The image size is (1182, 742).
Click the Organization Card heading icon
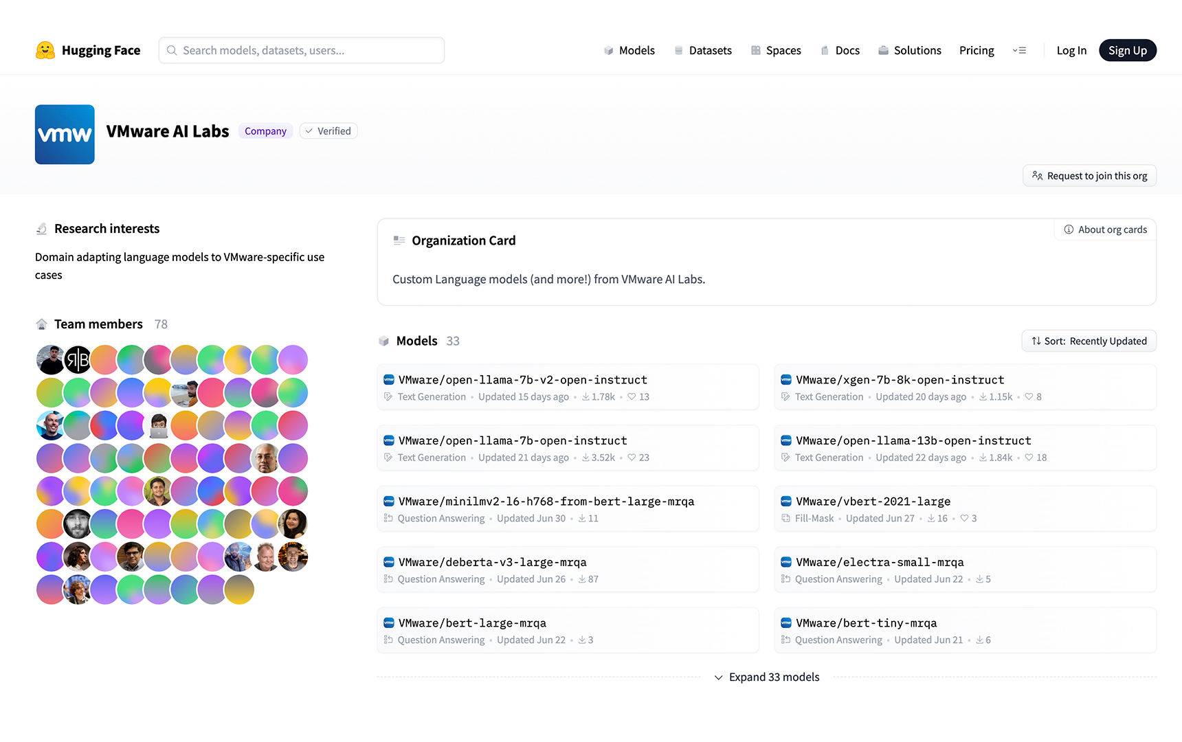coord(399,240)
